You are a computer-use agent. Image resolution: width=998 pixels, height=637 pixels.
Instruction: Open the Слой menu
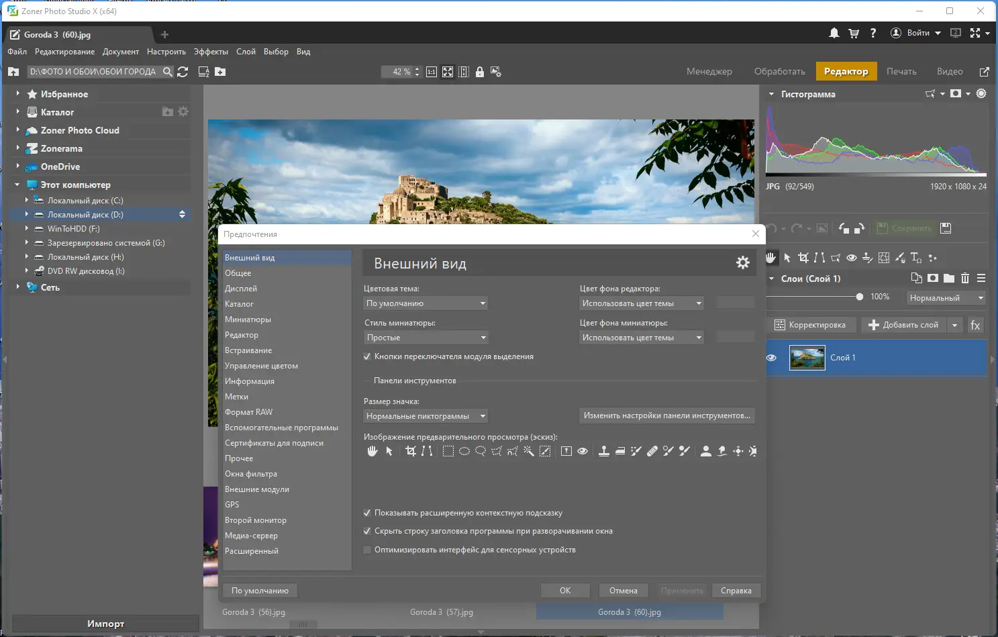[246, 52]
